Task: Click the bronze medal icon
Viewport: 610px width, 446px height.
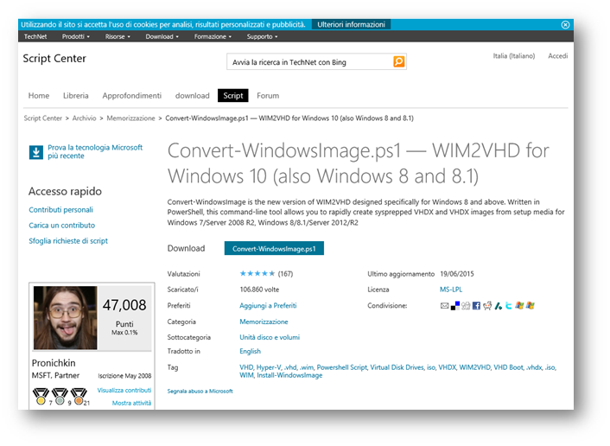Action: pyautogui.click(x=79, y=396)
